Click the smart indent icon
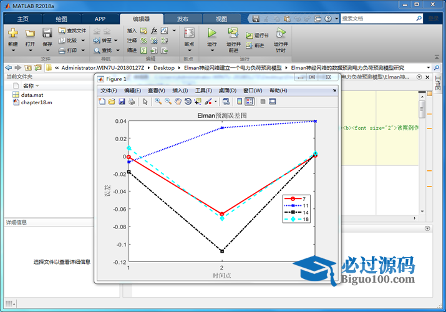This screenshot has height=312, width=446. (x=144, y=51)
